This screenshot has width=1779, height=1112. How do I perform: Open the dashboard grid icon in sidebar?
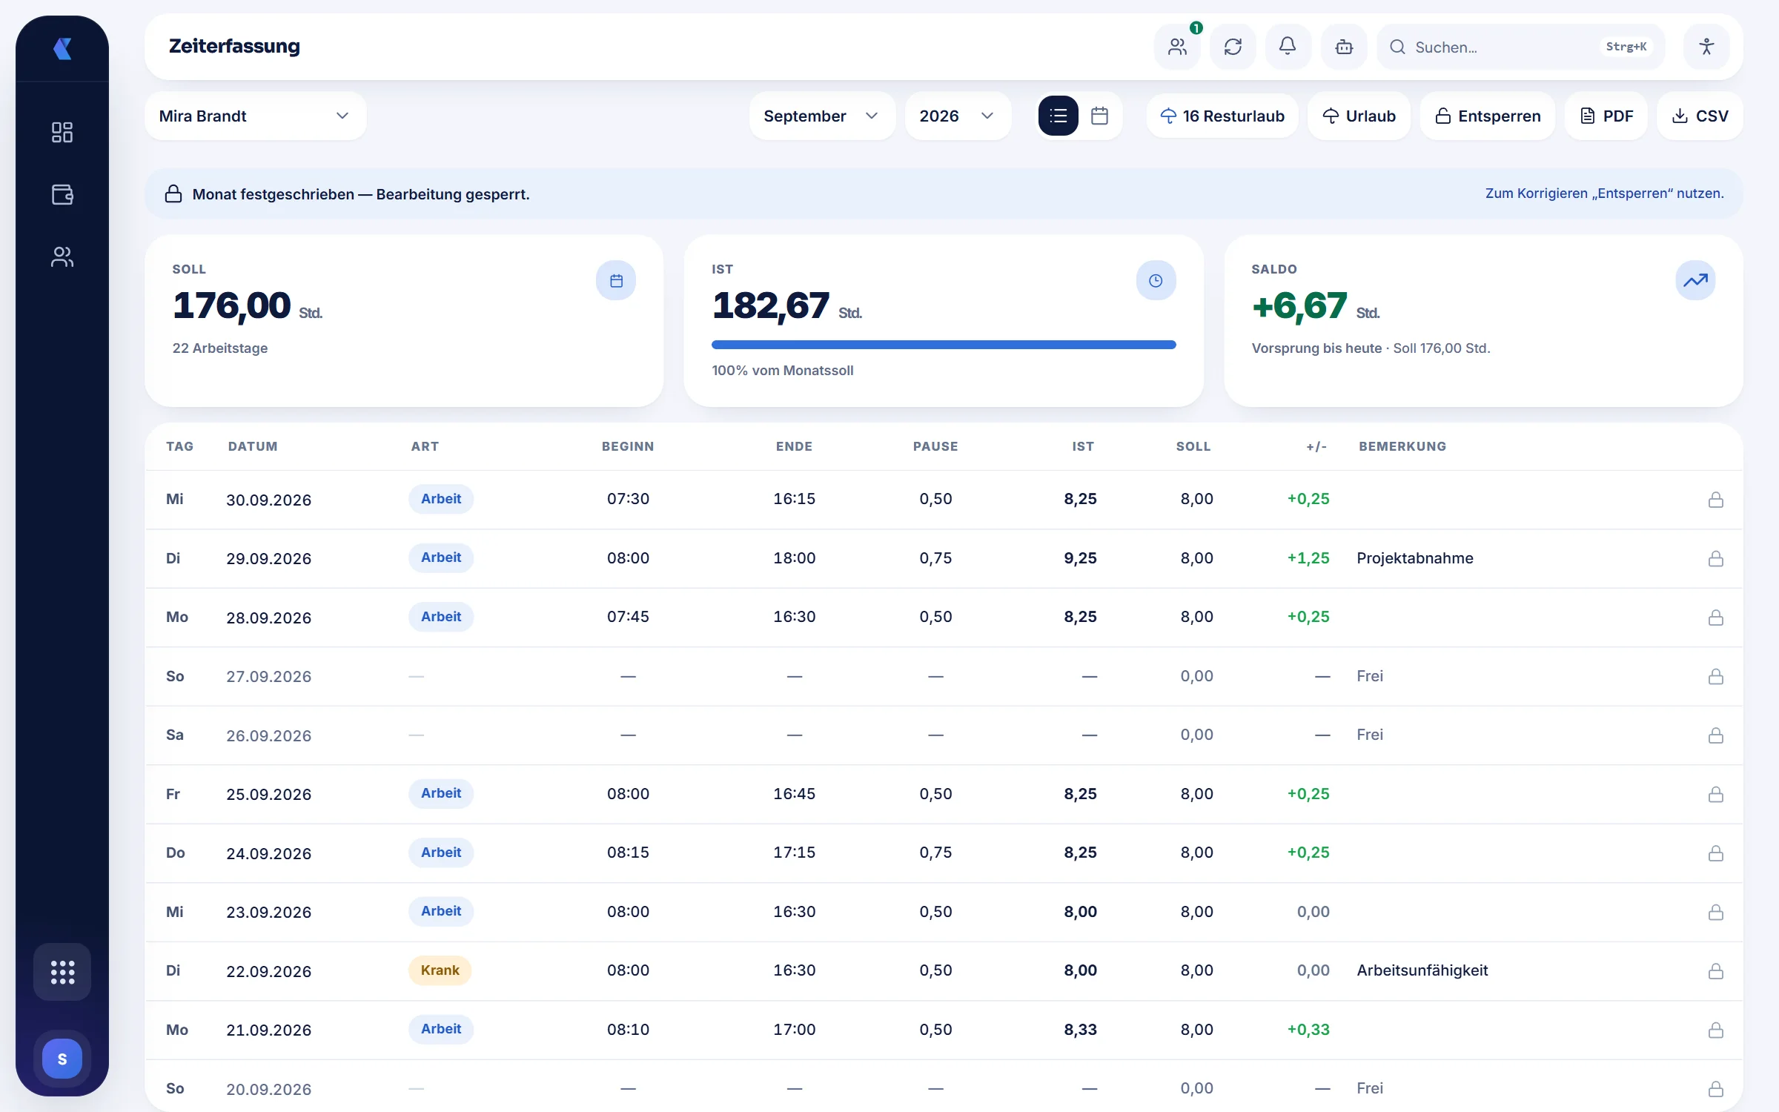pos(62,133)
